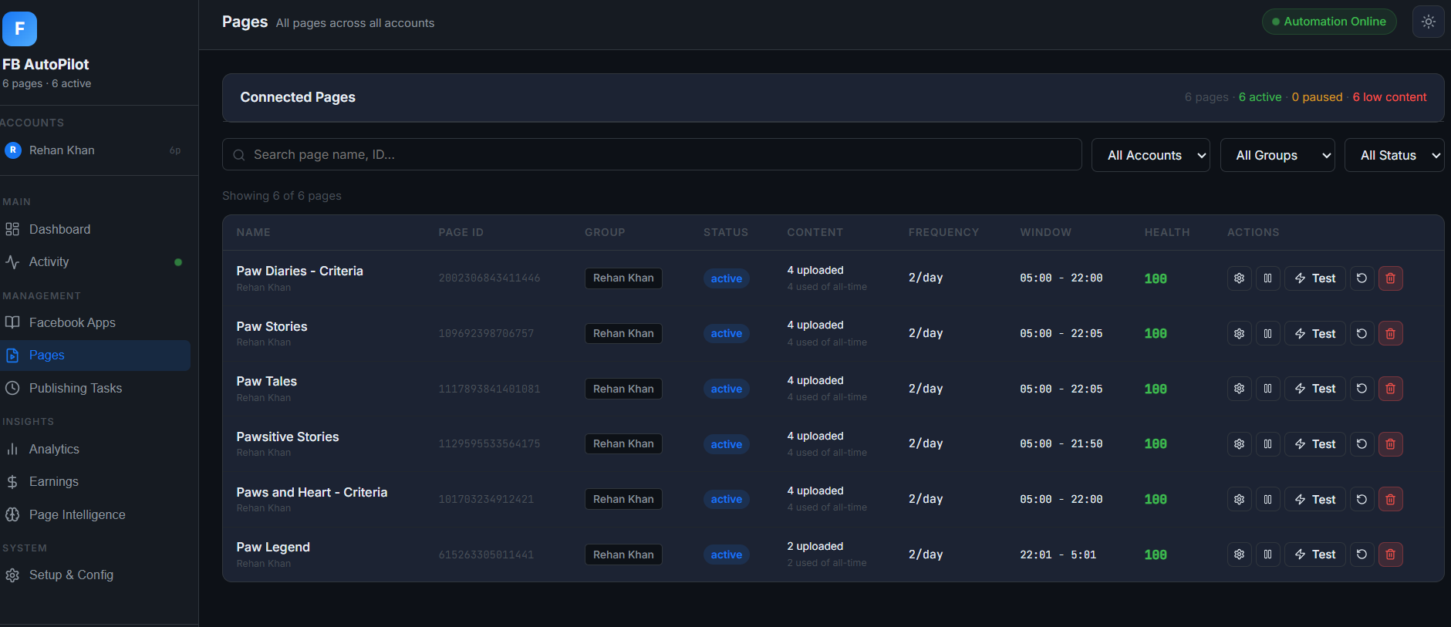Click '2 uploaded' content for Paw Legend
Image resolution: width=1451 pixels, height=627 pixels.
click(x=815, y=546)
